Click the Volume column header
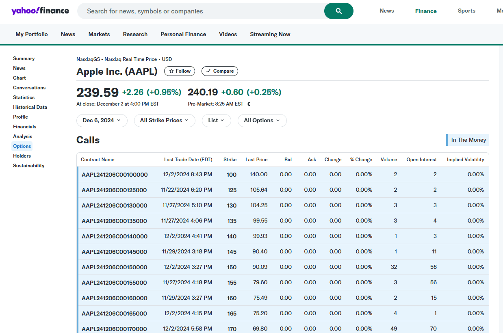The height and width of the screenshot is (333, 503). point(389,160)
